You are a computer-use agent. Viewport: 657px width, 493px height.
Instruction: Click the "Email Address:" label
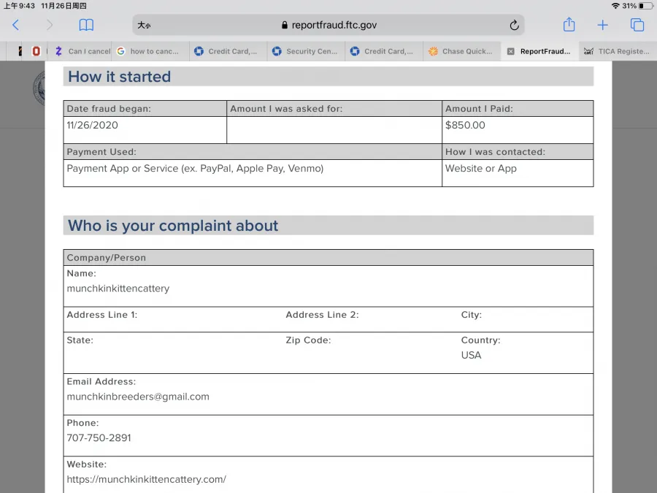coord(101,381)
